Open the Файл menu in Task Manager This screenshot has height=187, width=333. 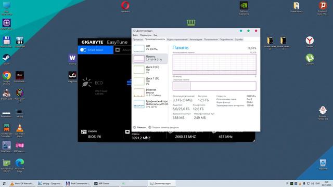(x=135, y=35)
